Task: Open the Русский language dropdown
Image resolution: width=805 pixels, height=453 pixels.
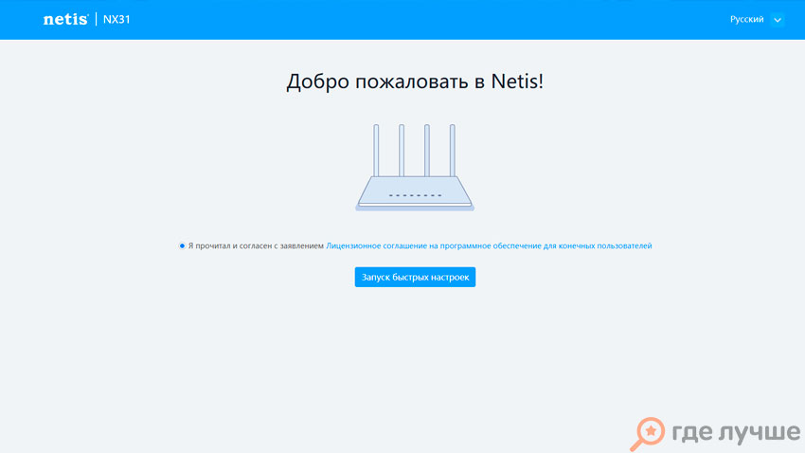Action: tap(746, 19)
